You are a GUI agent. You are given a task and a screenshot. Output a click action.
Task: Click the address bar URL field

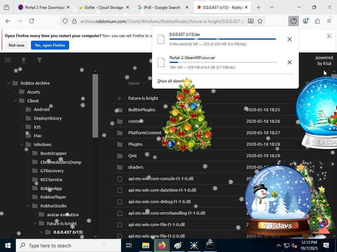point(162,21)
